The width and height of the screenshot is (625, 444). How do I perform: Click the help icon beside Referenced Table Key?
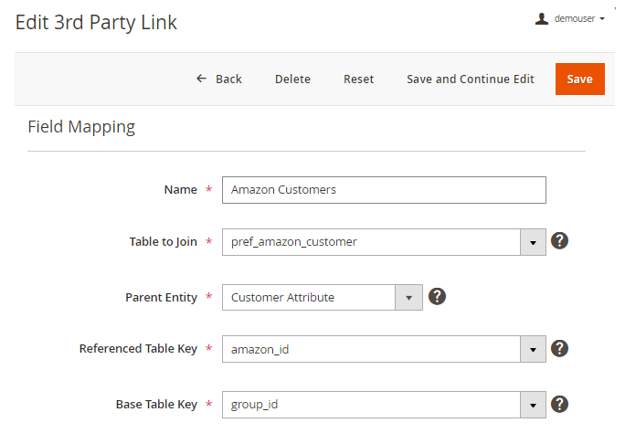coord(560,348)
